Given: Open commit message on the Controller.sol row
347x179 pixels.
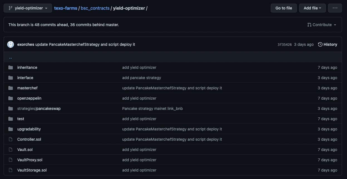Looking at the screenshot, I should (x=172, y=139).
